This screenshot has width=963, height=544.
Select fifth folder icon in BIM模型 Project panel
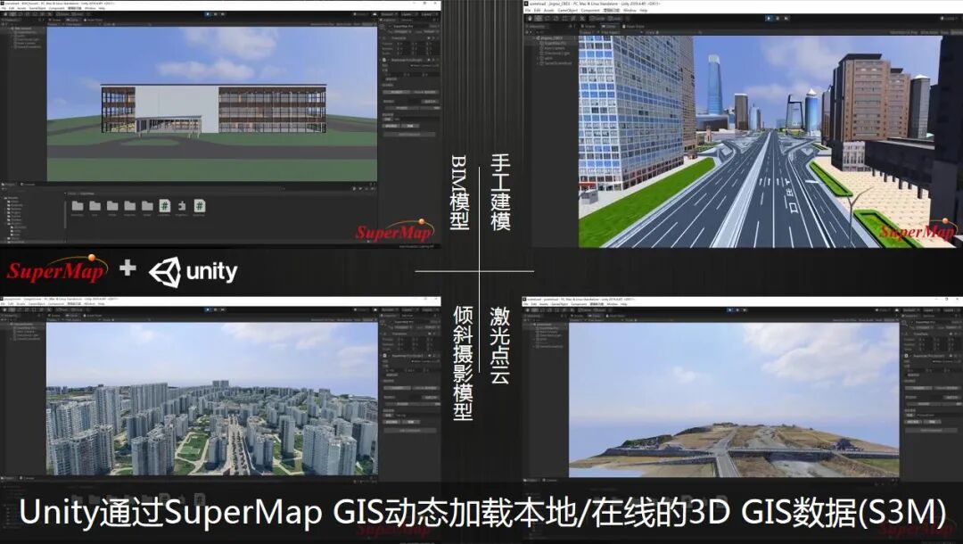[x=147, y=206]
